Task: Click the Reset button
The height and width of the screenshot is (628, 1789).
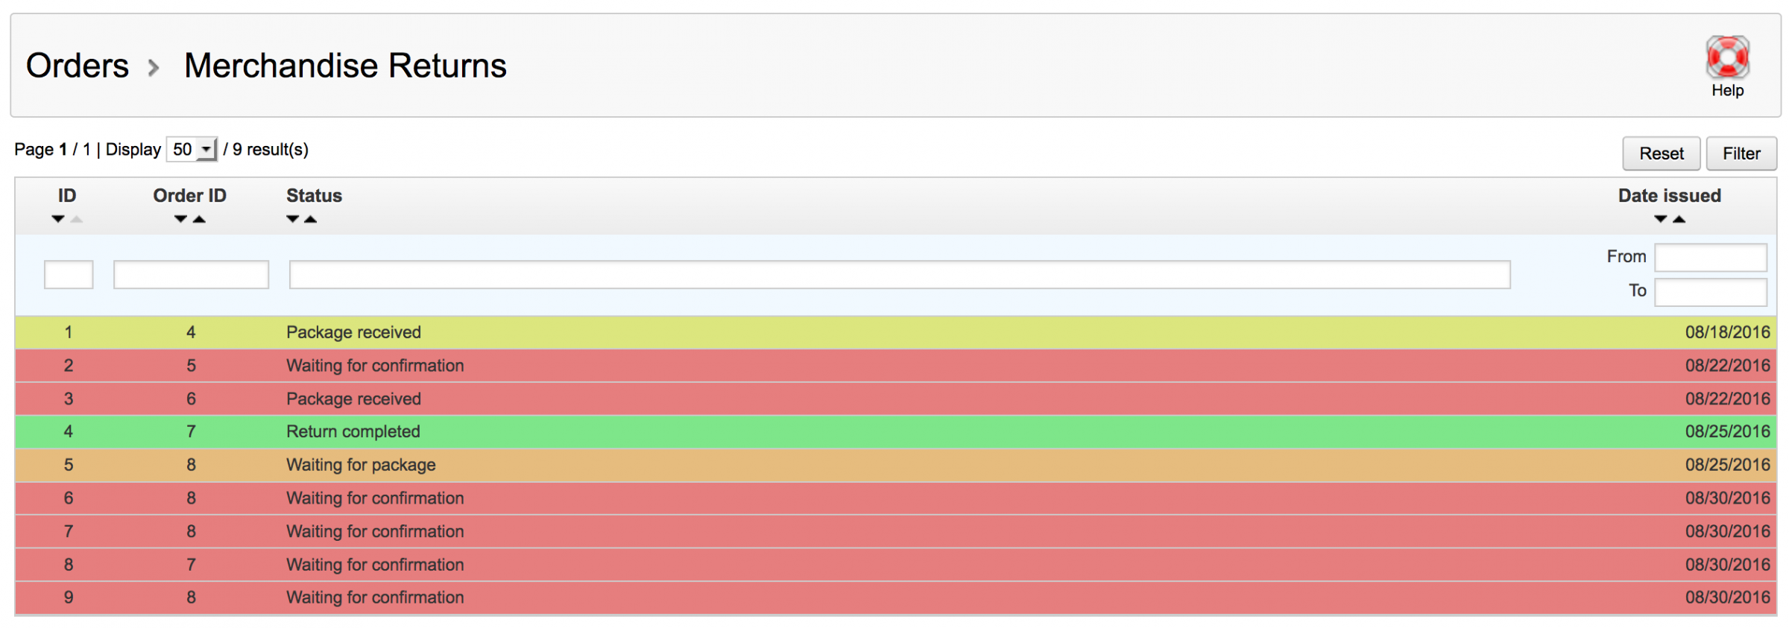Action: [1661, 153]
